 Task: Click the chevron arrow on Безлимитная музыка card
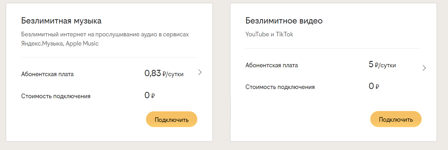200,72
